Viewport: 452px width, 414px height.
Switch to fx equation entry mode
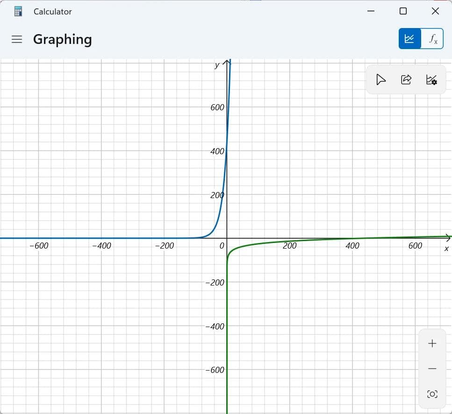[x=433, y=39]
